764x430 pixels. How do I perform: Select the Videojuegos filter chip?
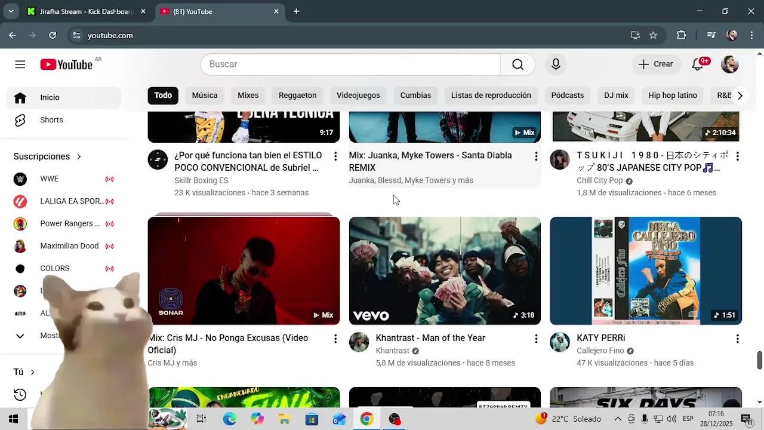click(x=358, y=96)
